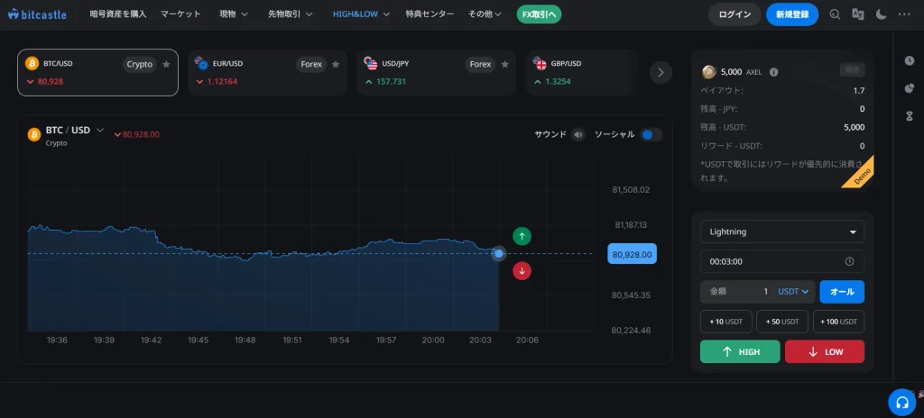Screen dimensions: 924x418
Task: Click the Demo ribbon badge
Action: coord(858,173)
